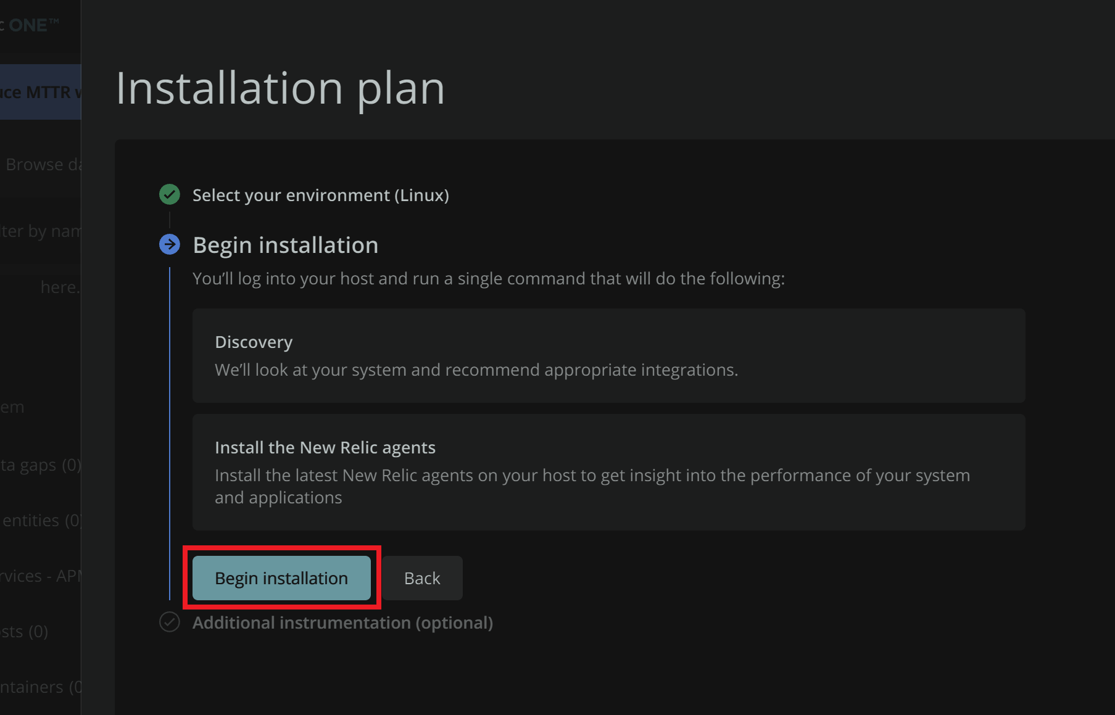Select the entities (0) sidebar item

41,521
